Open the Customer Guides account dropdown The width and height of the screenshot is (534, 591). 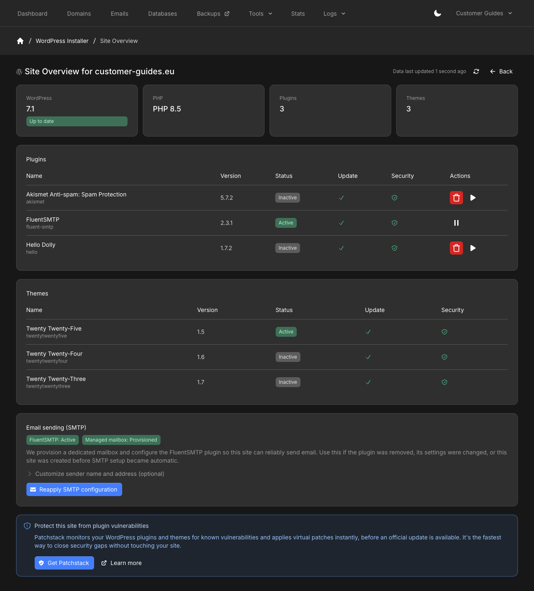[484, 13]
